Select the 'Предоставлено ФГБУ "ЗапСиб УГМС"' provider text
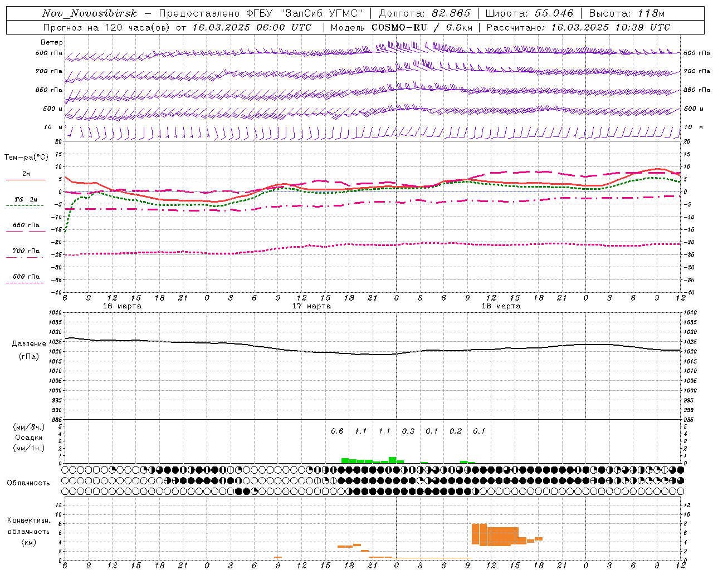 261,13
